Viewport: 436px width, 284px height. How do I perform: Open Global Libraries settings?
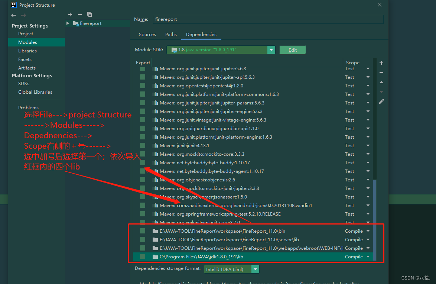[35, 92]
